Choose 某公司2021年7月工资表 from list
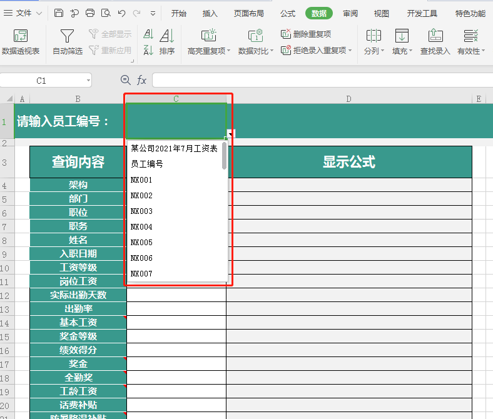This screenshot has height=419, width=493. coord(174,148)
